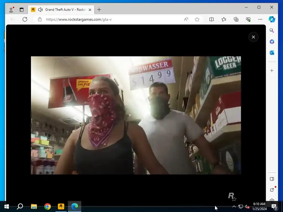Open the Windows Start menu
The width and height of the screenshot is (283, 212).
pyautogui.click(x=7, y=206)
